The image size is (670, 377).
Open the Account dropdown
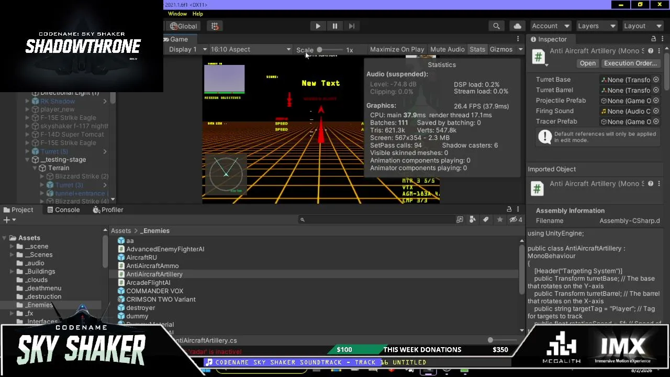[x=551, y=26]
